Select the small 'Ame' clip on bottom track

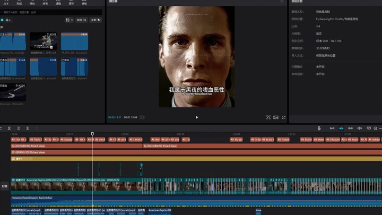[258, 211]
